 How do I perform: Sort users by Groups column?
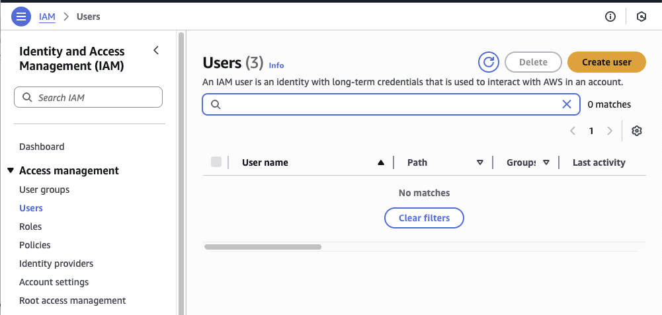pyautogui.click(x=546, y=162)
